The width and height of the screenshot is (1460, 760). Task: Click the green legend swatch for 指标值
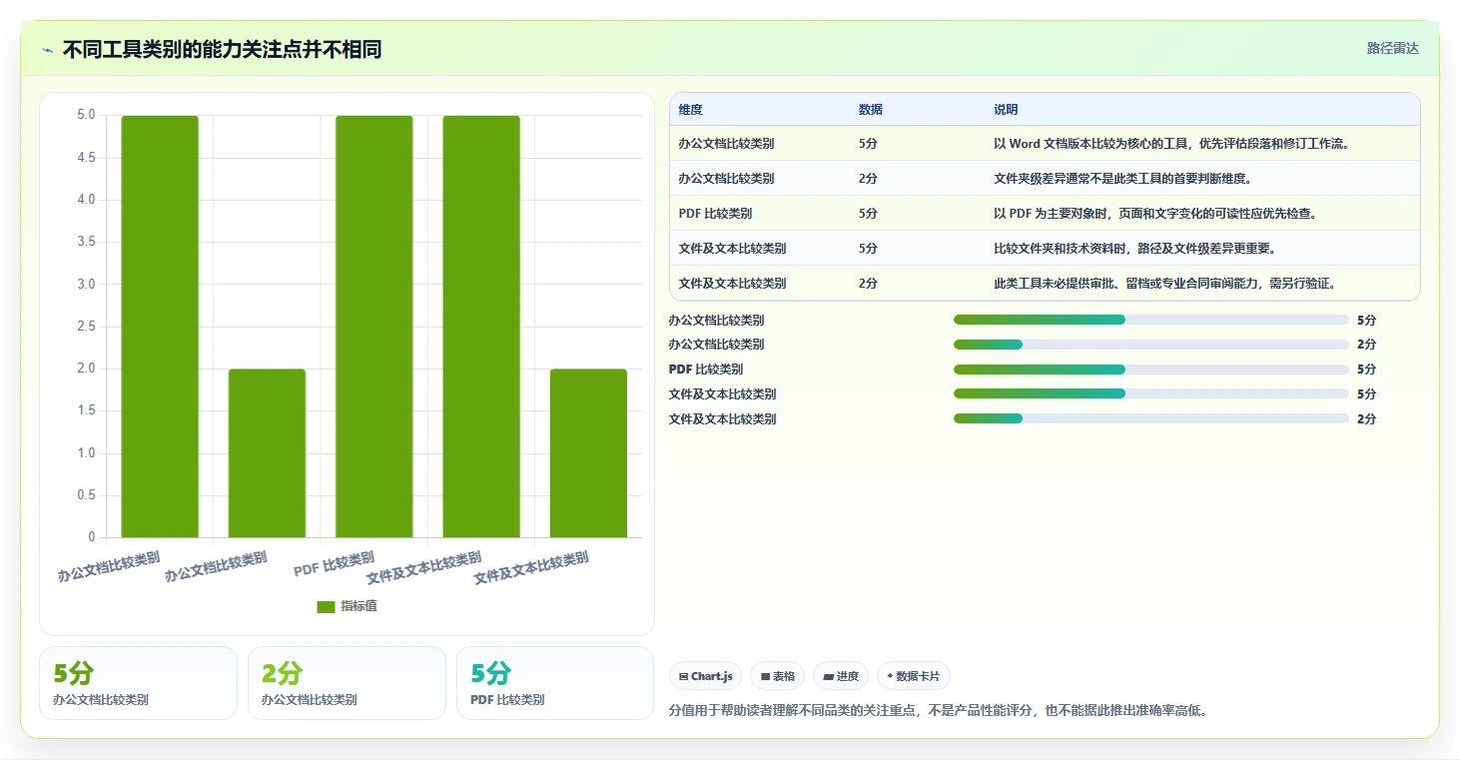pyautogui.click(x=326, y=606)
